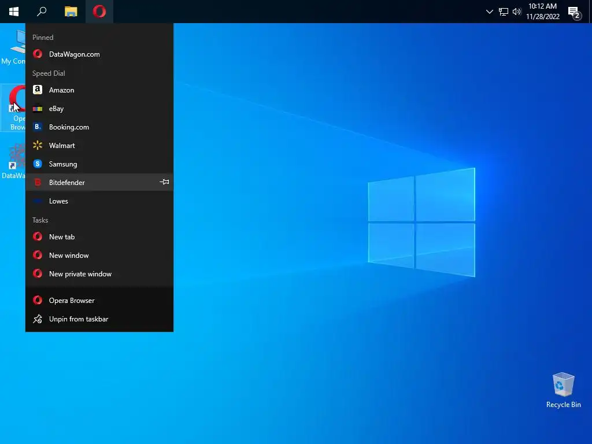This screenshot has height=444, width=592.
Task: Open Bitdefender from Speed Dial list
Action: 99,182
